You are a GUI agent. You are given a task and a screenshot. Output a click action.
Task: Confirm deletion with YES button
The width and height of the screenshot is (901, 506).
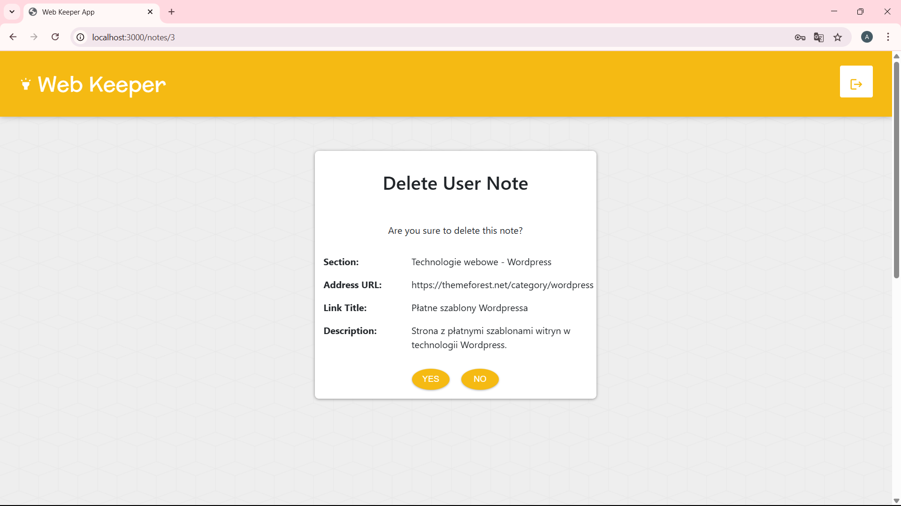(430, 379)
